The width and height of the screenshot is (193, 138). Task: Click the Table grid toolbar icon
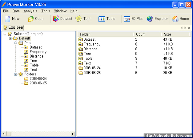(x=102, y=19)
